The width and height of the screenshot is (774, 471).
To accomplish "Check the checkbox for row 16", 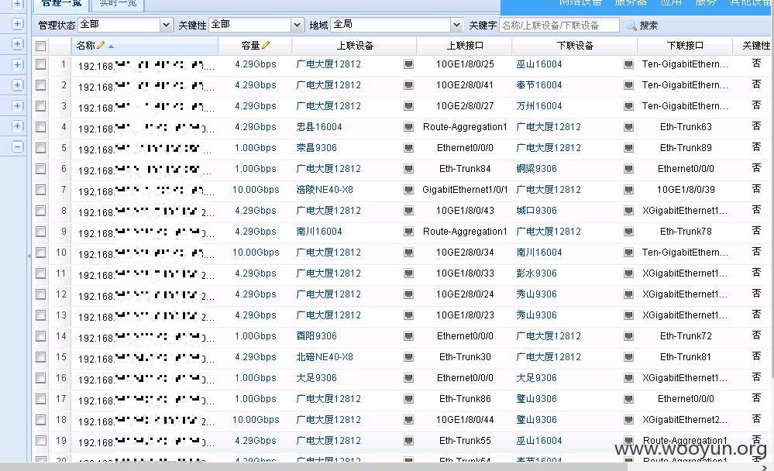I will tap(40, 378).
